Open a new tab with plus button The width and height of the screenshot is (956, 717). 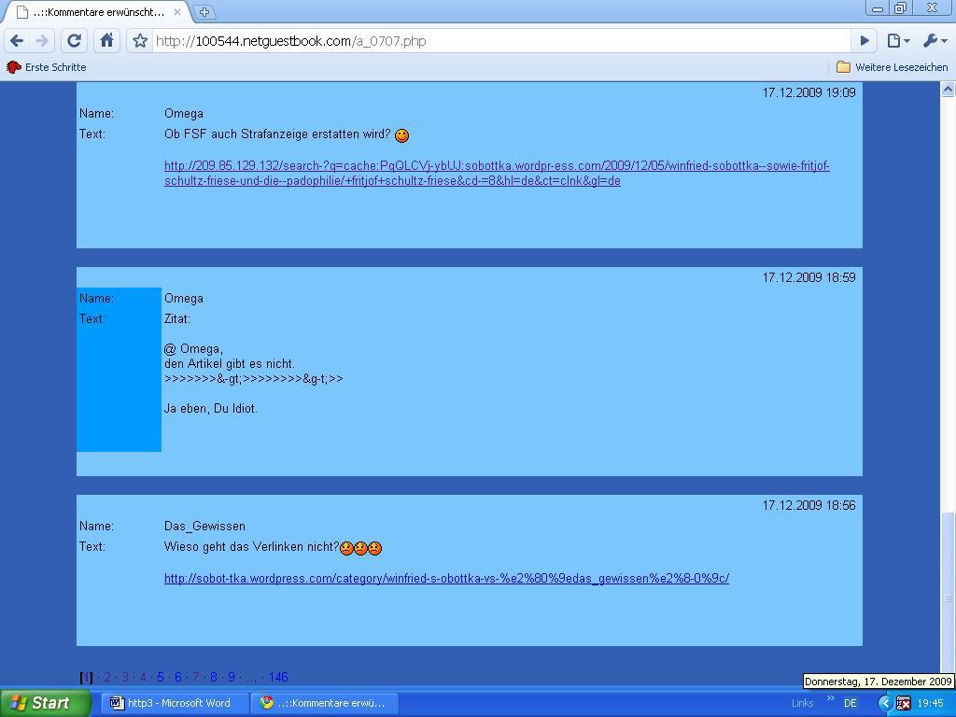click(204, 12)
